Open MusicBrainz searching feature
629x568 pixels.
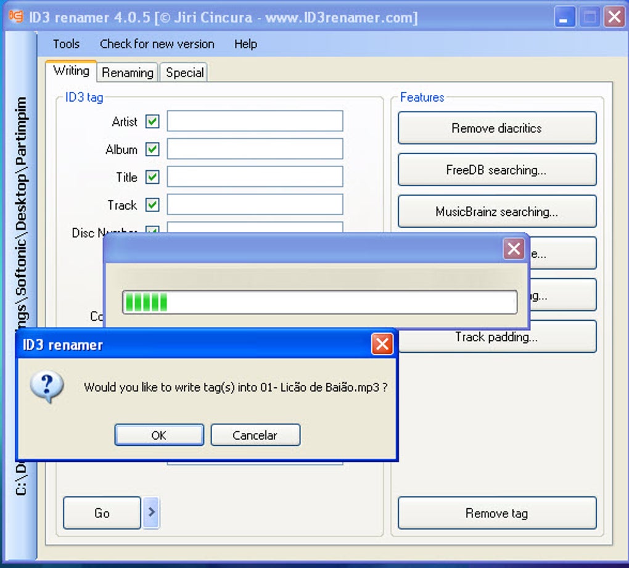[497, 212]
